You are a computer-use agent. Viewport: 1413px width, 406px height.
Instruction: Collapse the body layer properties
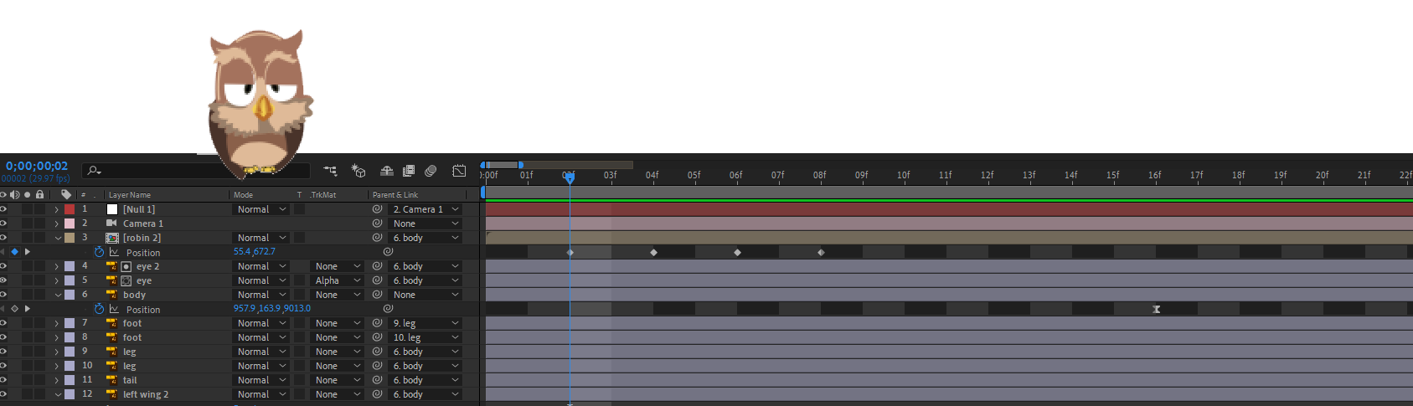pos(57,295)
